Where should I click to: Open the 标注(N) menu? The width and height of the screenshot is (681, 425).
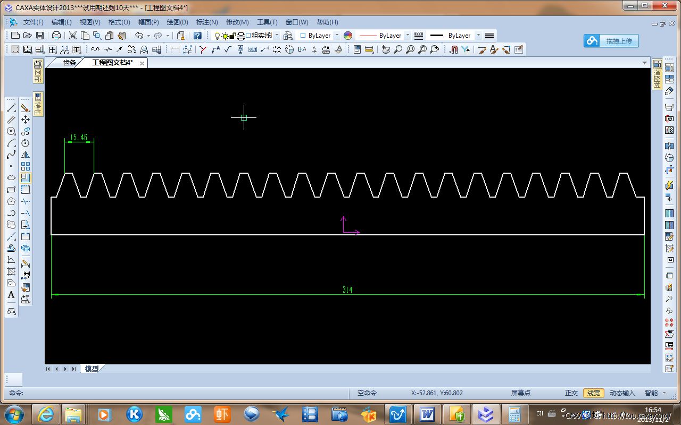point(207,22)
